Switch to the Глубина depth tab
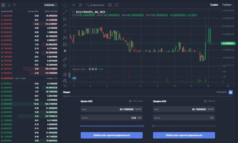238x143 pixels. 227,5
